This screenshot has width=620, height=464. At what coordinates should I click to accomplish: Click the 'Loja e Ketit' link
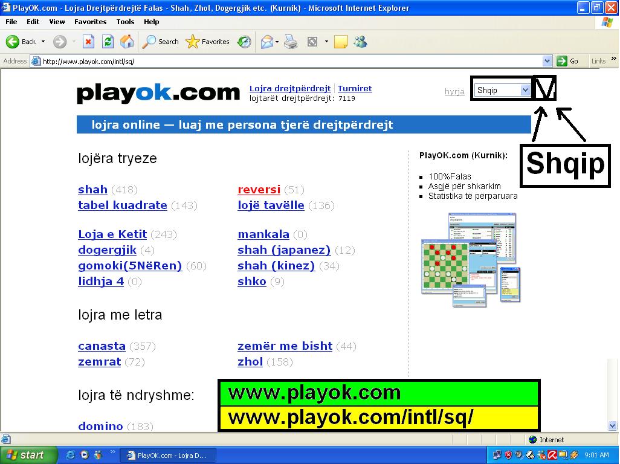[112, 234]
